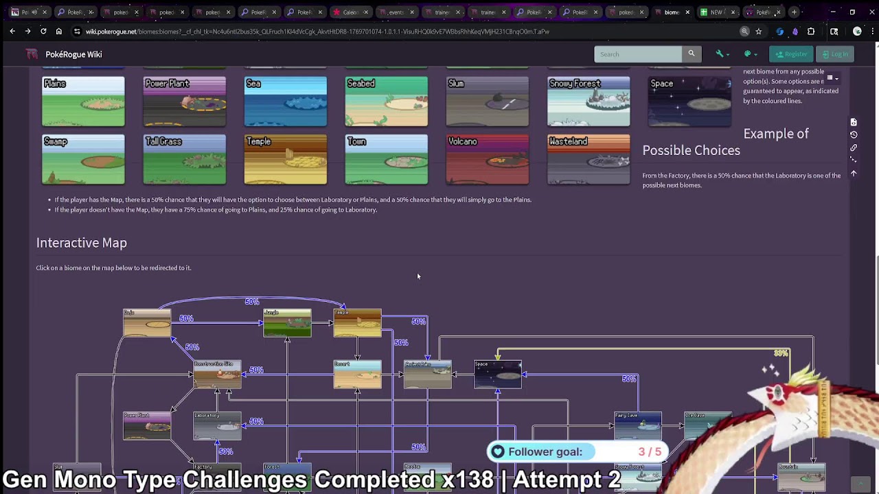Switch to the 'NEW' spreadsheet browser tab
The image size is (879, 494).
(718, 12)
